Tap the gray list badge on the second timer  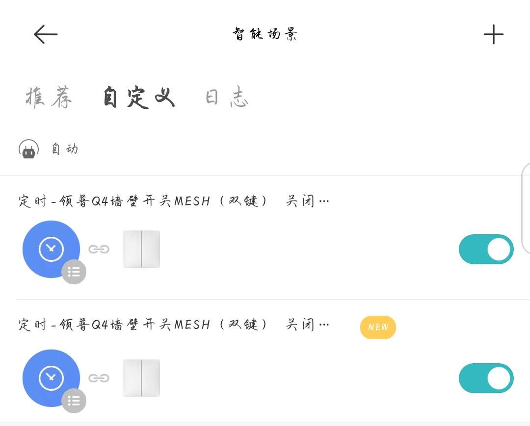coord(74,401)
